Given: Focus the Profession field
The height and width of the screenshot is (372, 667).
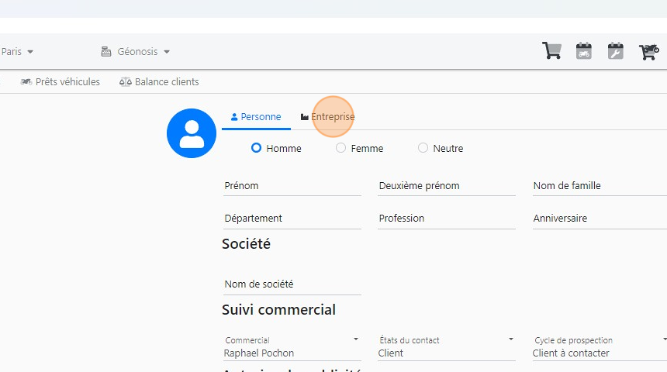Looking at the screenshot, I should 447,219.
